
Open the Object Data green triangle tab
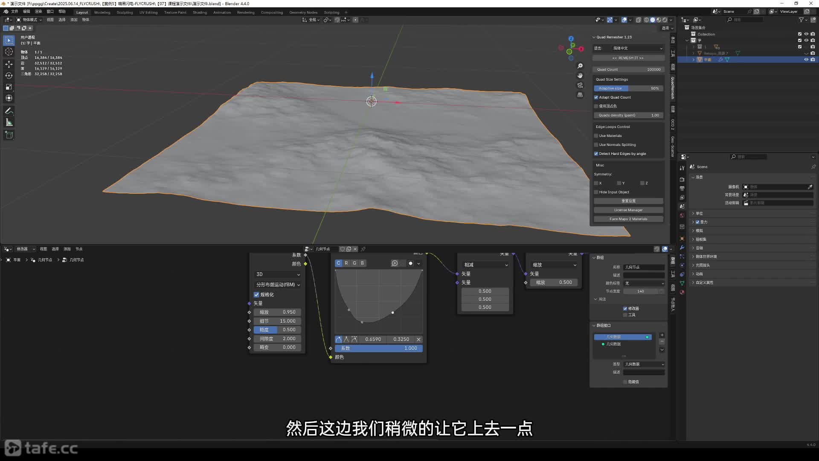(x=682, y=283)
